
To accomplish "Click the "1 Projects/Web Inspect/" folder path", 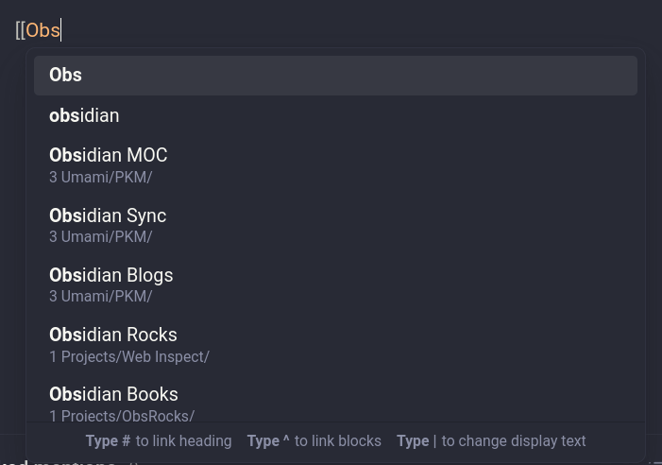I will click(129, 357).
